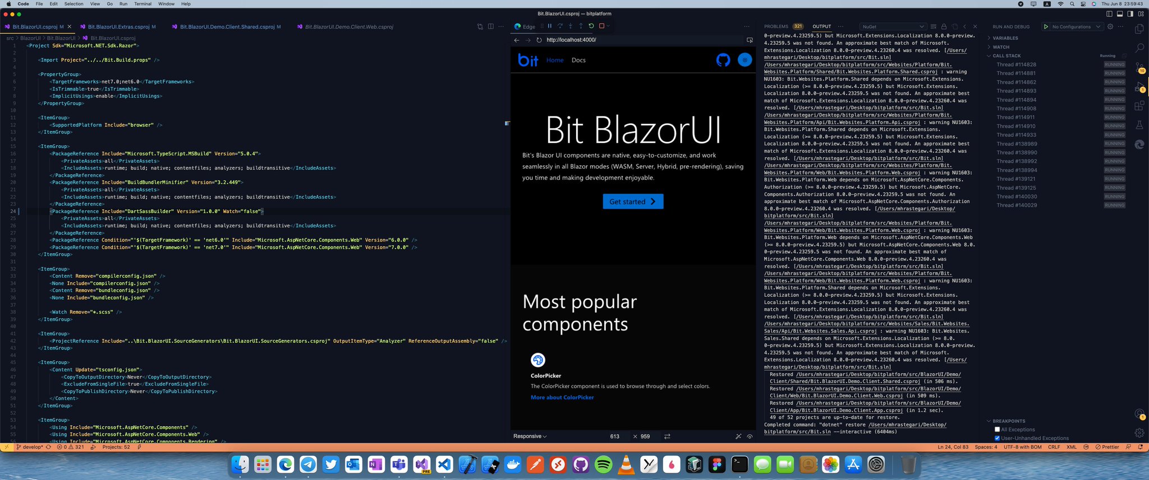Click the debug Step Over icon
The height and width of the screenshot is (480, 1149).
tap(560, 26)
